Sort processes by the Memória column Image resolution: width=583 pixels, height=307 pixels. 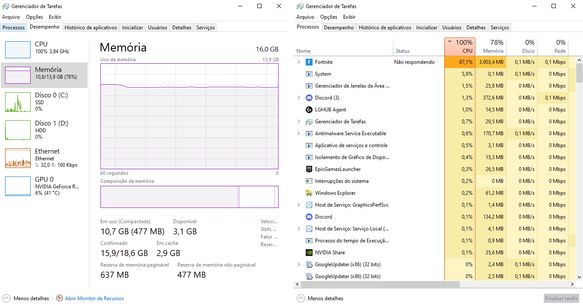click(491, 46)
